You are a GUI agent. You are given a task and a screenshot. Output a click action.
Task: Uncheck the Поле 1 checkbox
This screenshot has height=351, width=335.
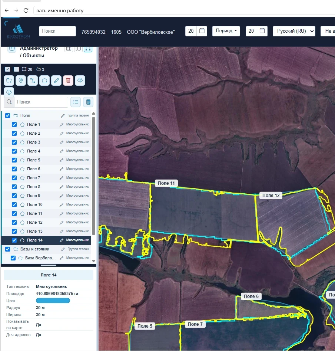14,124
